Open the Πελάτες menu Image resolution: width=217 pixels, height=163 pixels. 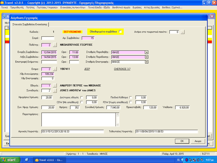[30, 8]
